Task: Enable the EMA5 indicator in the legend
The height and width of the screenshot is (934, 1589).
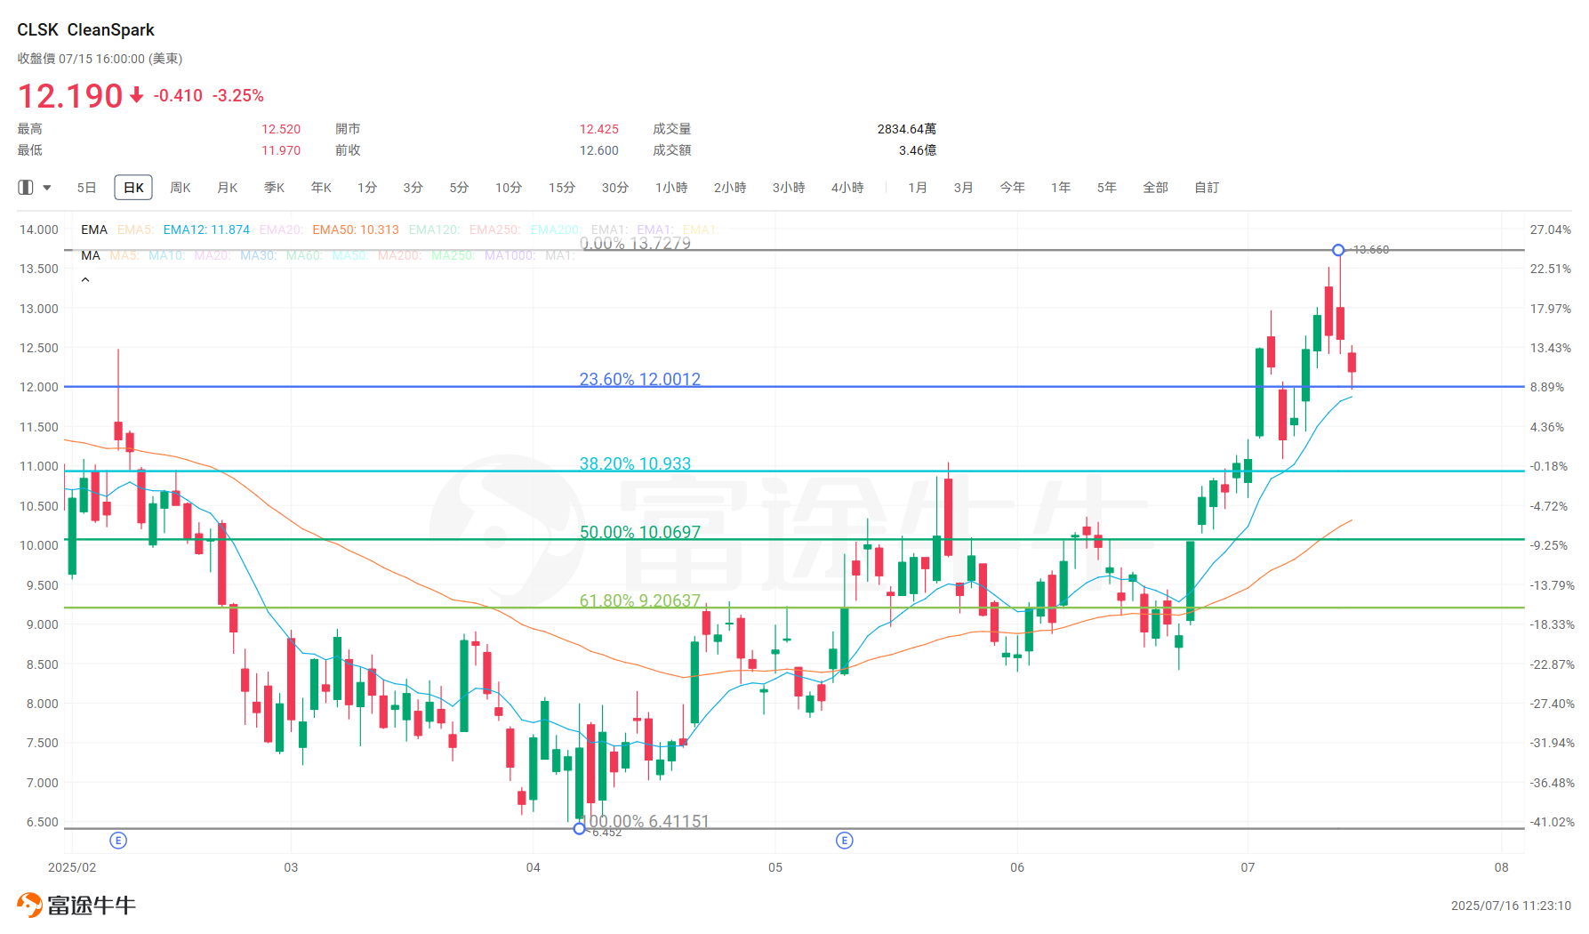Action: pos(136,229)
